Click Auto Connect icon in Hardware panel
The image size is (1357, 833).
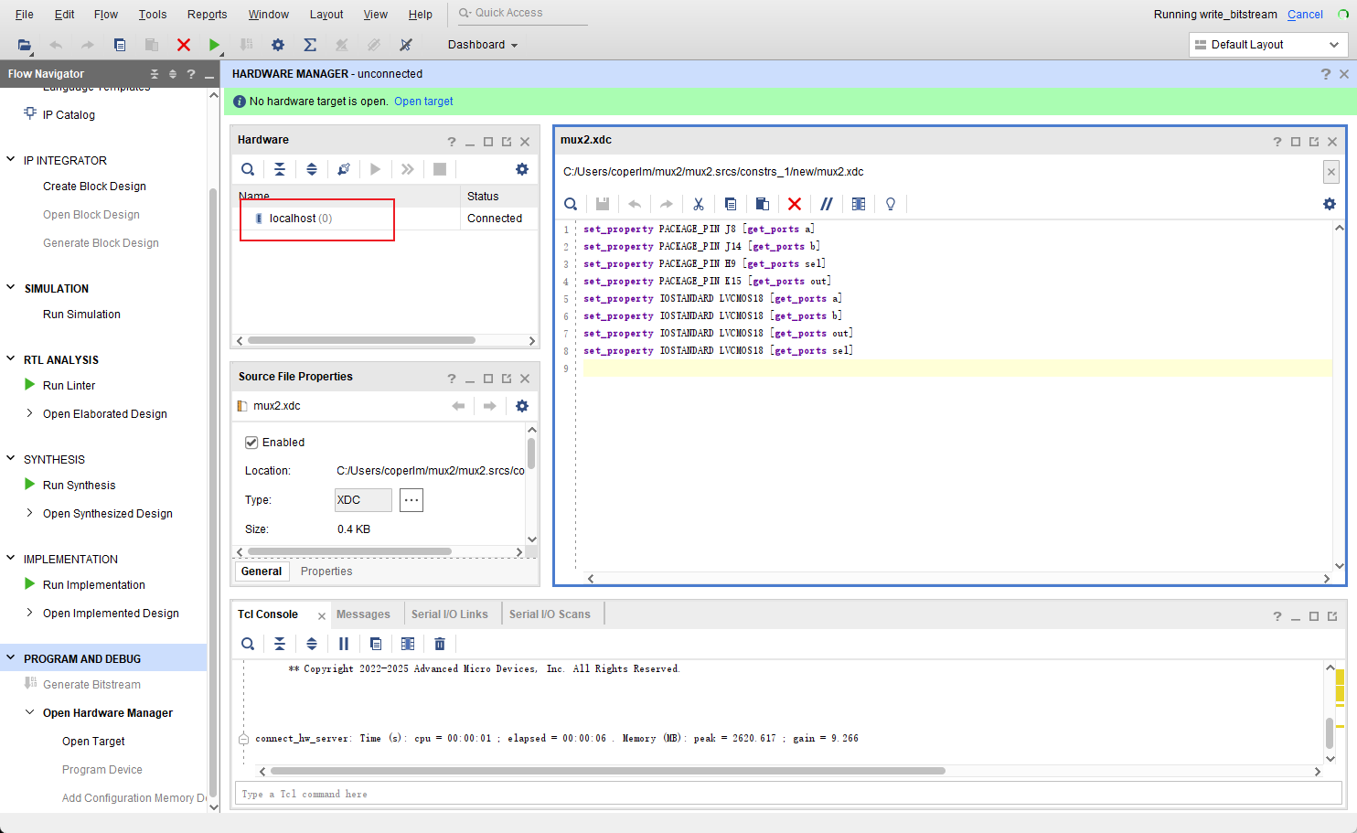click(x=343, y=169)
